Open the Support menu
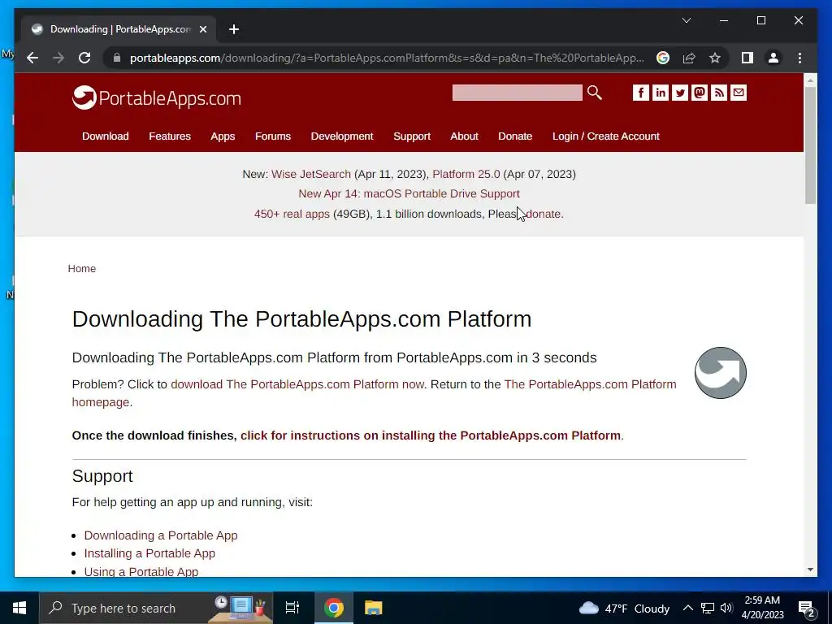 [x=412, y=136]
